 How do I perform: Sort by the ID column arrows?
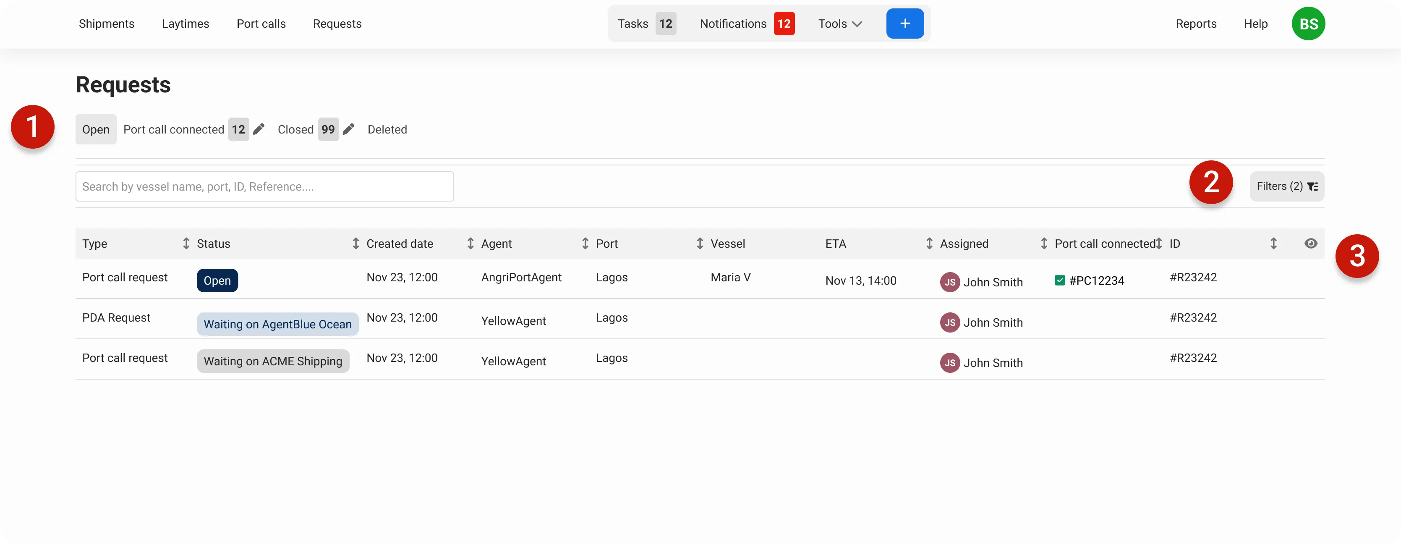1274,243
